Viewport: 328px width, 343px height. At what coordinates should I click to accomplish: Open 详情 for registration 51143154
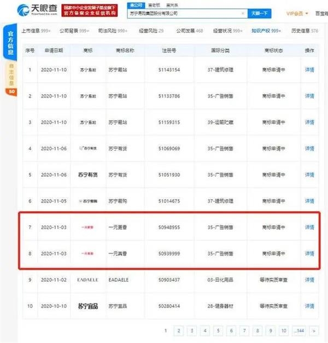pos(309,70)
